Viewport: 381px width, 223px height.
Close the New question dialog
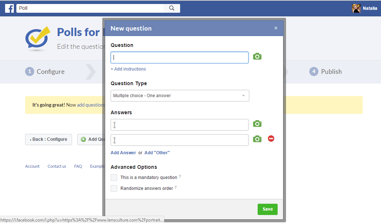[276, 28]
